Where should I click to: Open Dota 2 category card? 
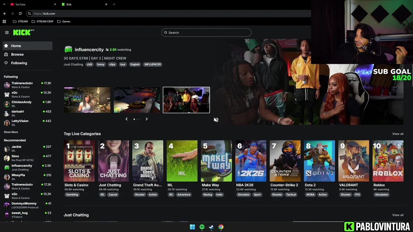coord(319,161)
